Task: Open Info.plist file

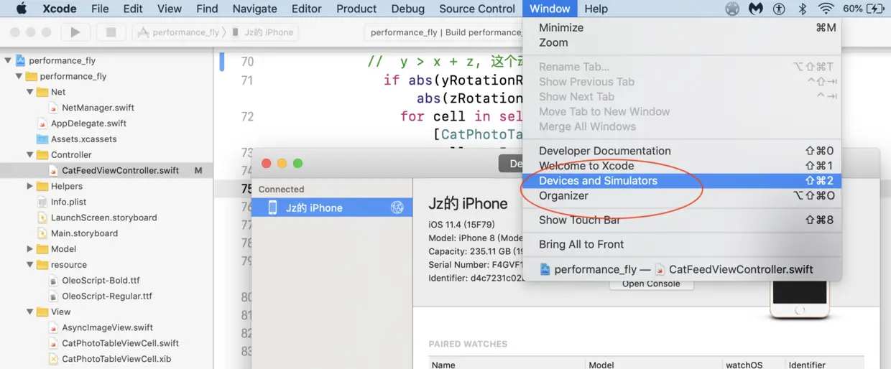Action: (68, 202)
